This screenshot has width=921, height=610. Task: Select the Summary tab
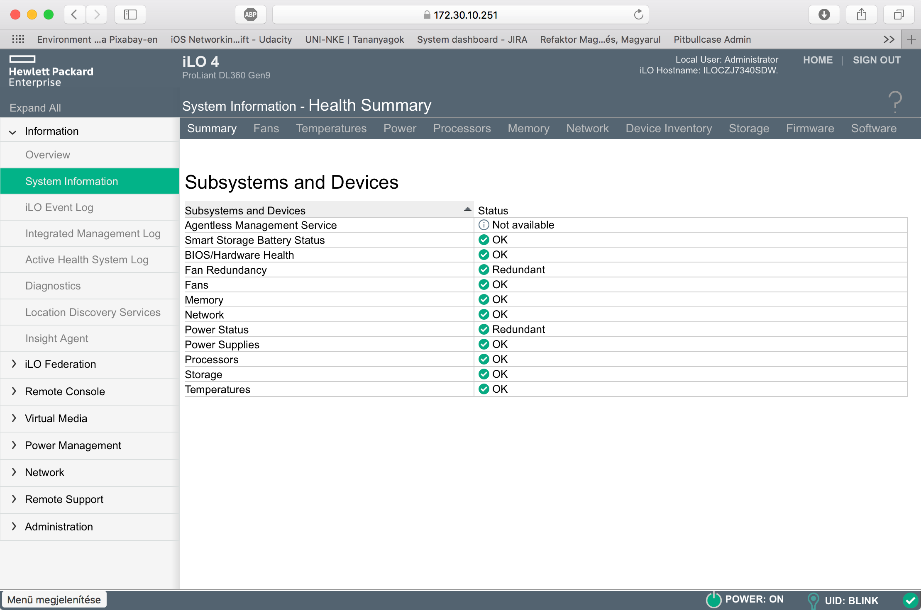click(212, 128)
